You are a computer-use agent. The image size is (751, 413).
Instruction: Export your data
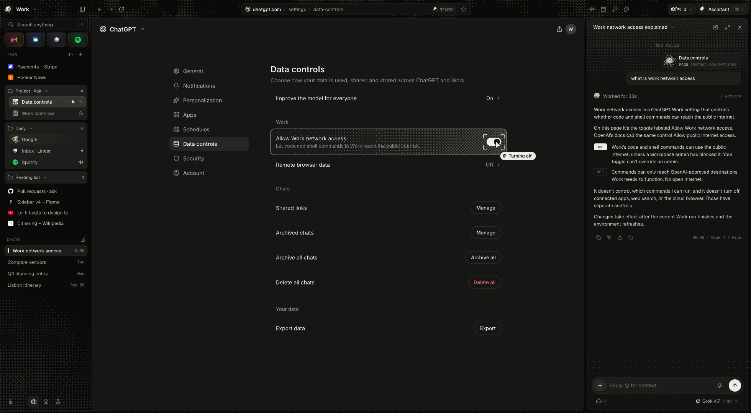488,328
